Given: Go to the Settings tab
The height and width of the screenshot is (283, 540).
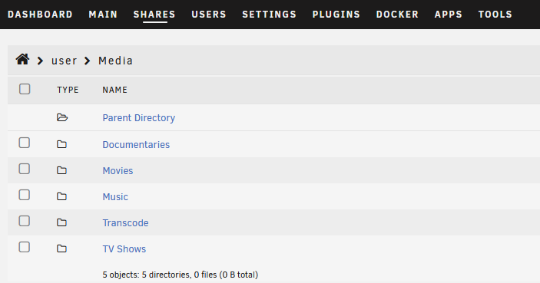Looking at the screenshot, I should 270,15.
